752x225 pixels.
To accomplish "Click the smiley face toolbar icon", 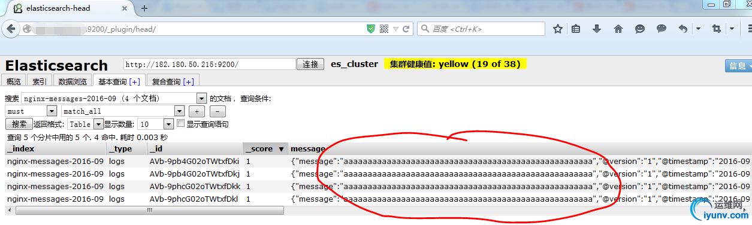I will pos(640,29).
